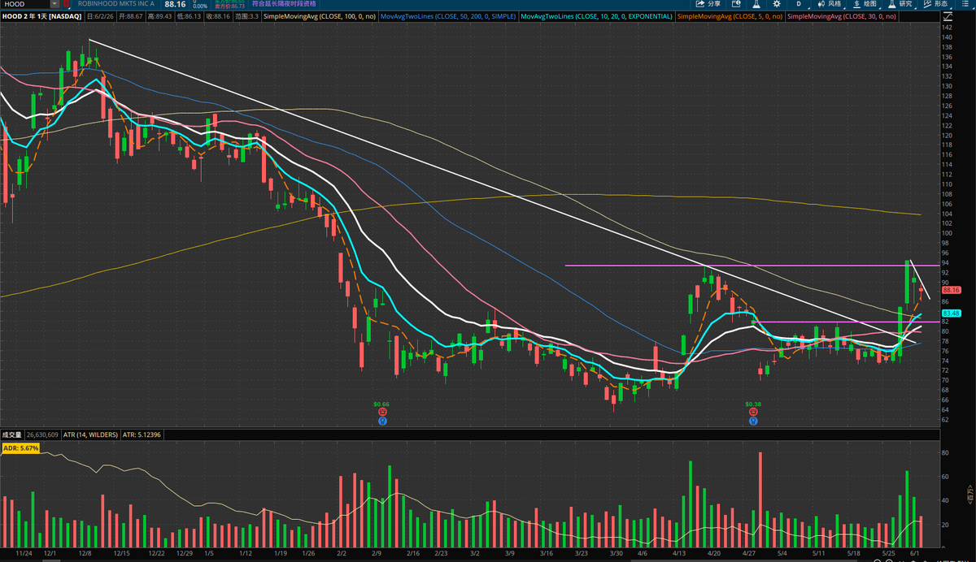
Task: Select the SimpleMovingAvg (CLOSE, 30, 0, no) label
Action: tap(842, 16)
